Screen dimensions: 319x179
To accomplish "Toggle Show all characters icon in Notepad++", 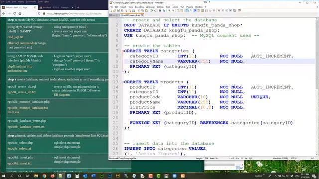I will coord(191,10).
